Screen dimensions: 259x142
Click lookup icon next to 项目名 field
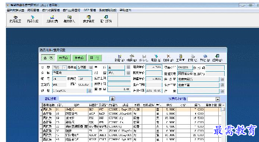[91, 67]
